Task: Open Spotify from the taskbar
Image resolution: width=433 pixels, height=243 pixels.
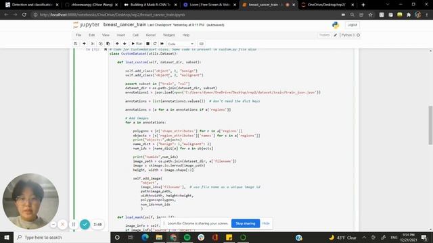Action: (x=187, y=237)
